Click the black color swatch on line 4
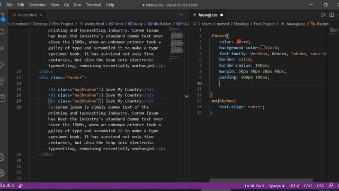Screen dimensions: 339x191 [x=263, y=47]
